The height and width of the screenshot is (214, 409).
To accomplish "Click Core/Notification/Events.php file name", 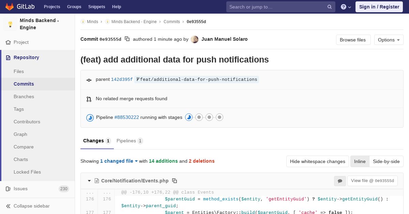I will click(x=135, y=181).
